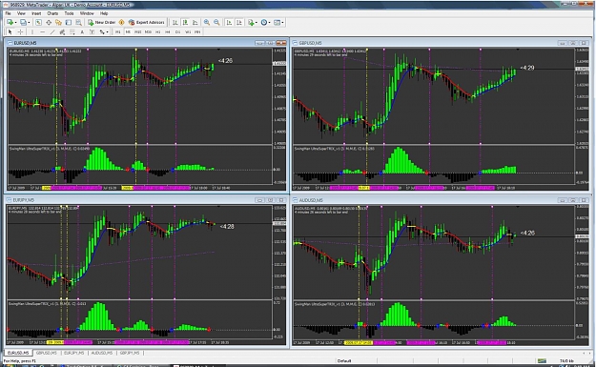Open the Window menu
The width and height of the screenshot is (596, 367).
(87, 13)
